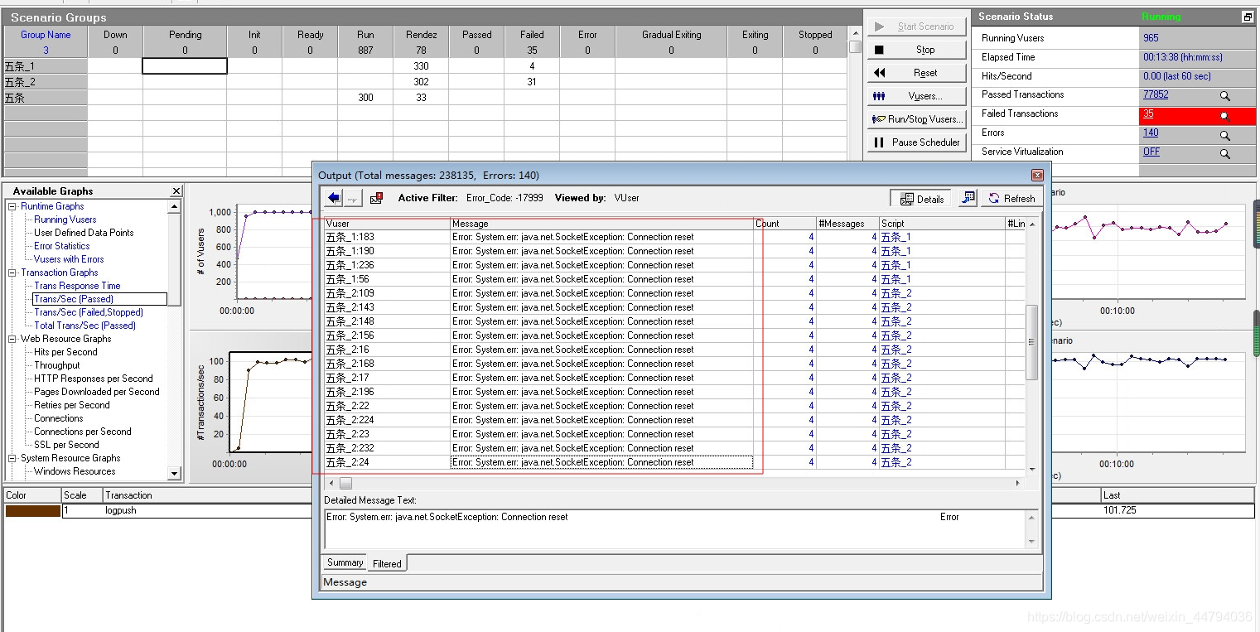This screenshot has height=632, width=1260.
Task: Click the magnifier icon in the Errors row
Action: pos(1225,135)
